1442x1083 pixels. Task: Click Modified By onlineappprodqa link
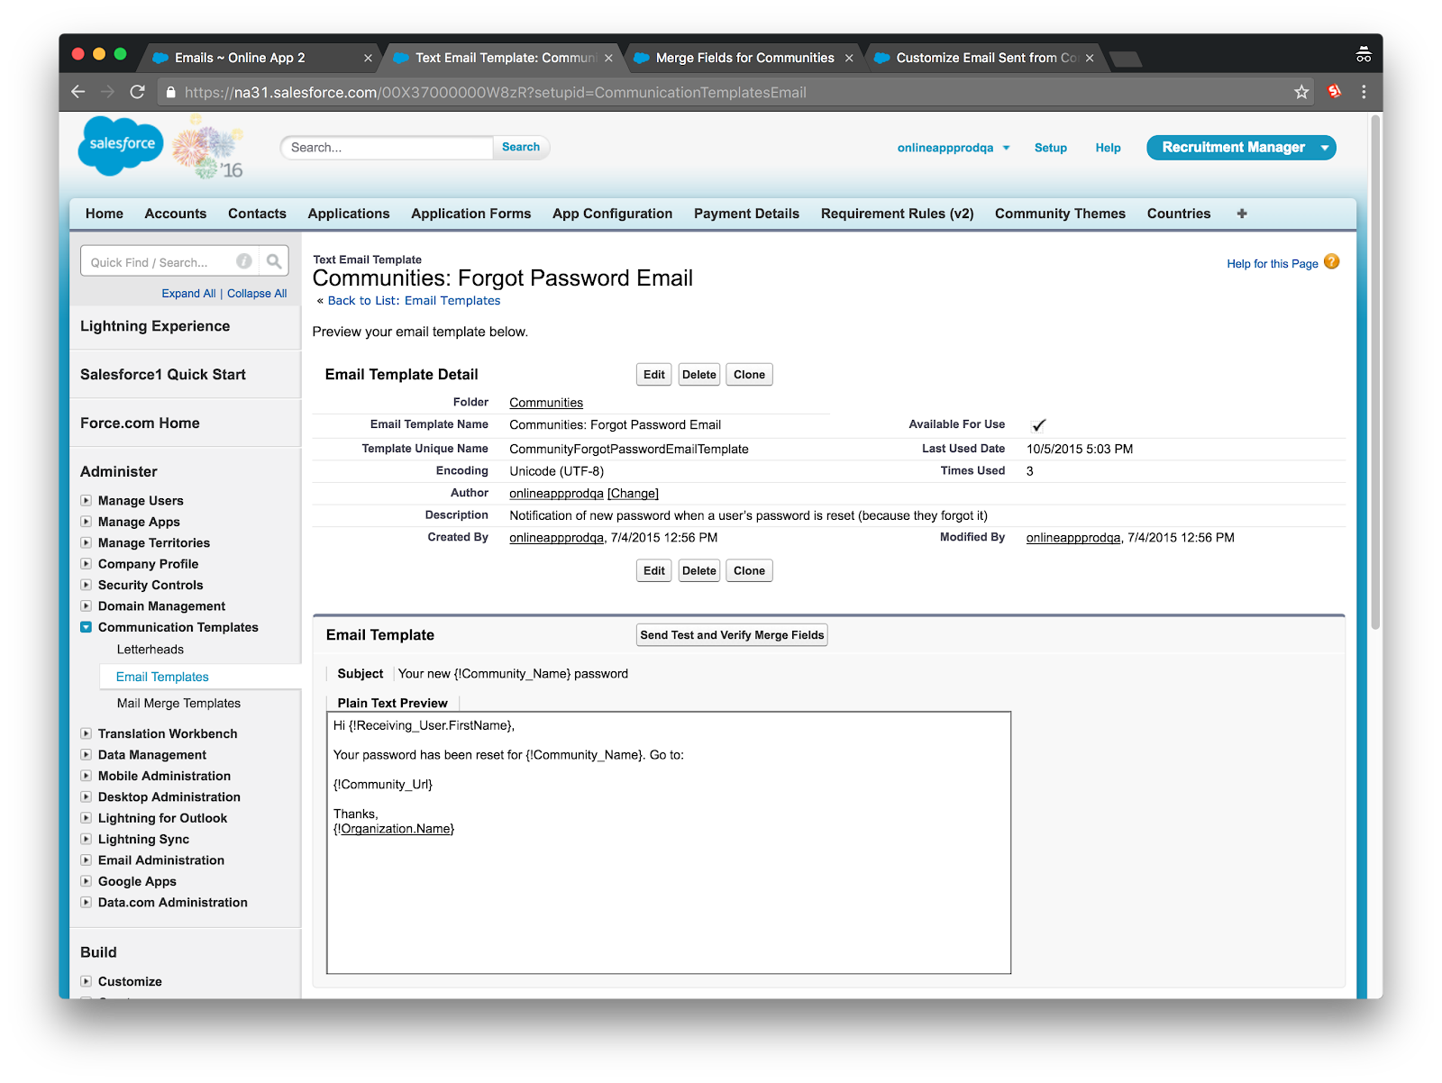coord(1073,538)
